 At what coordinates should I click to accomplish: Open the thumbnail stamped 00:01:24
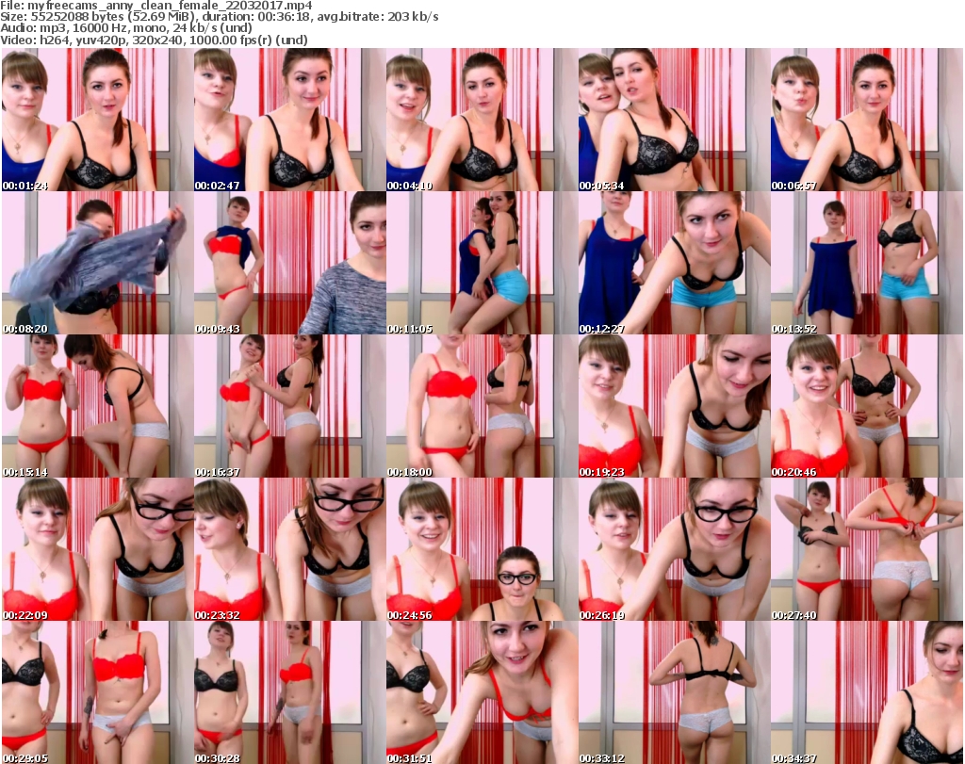point(98,120)
